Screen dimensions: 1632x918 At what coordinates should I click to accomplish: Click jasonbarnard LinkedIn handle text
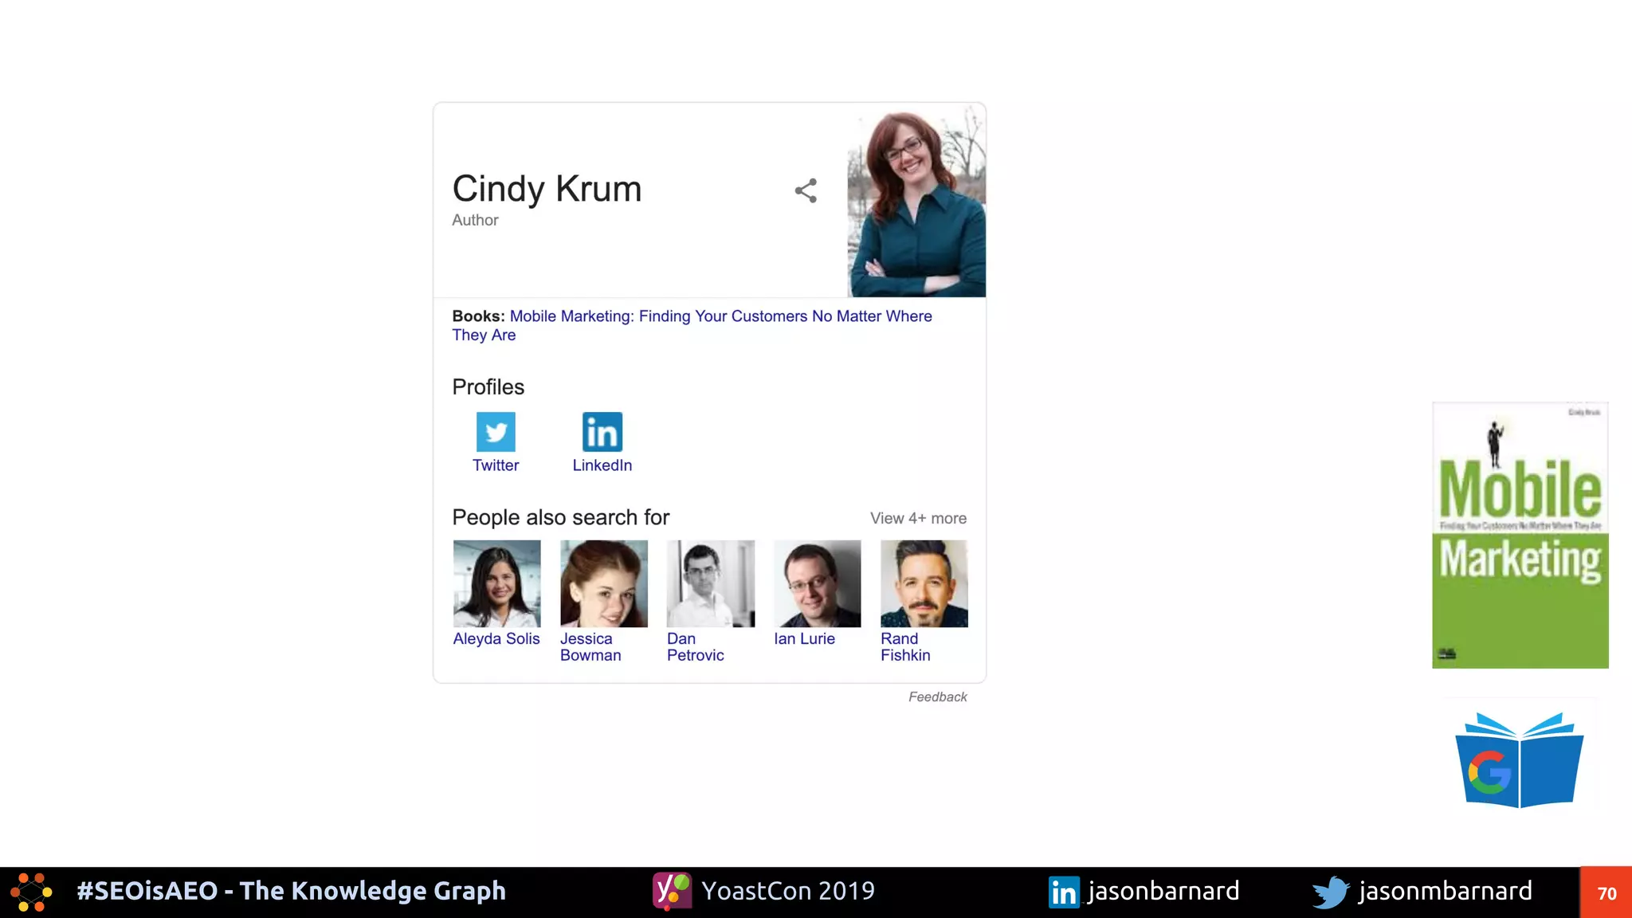[1163, 892]
